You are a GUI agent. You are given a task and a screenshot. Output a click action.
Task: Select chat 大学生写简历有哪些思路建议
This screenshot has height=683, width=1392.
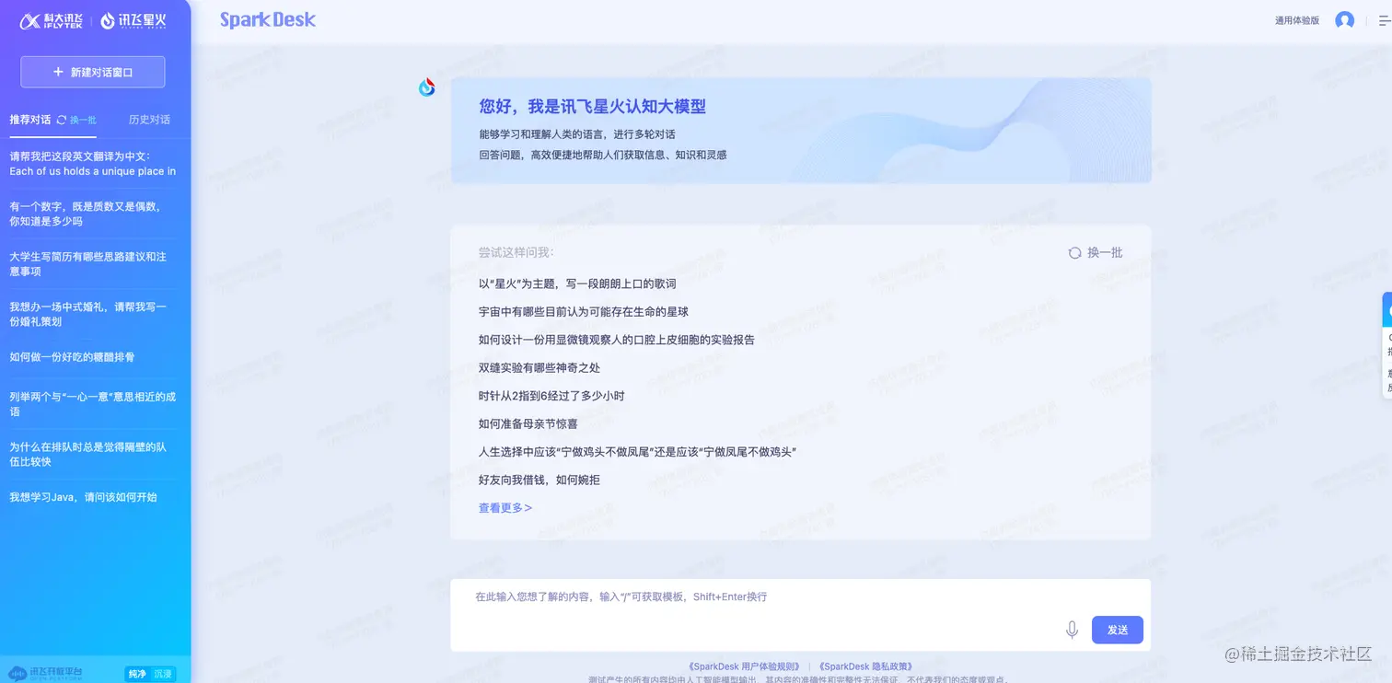click(88, 264)
